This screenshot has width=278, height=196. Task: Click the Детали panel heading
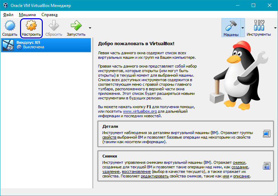110,127
